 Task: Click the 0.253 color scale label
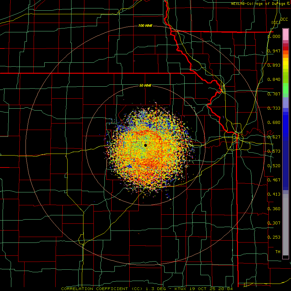[x=274, y=237]
